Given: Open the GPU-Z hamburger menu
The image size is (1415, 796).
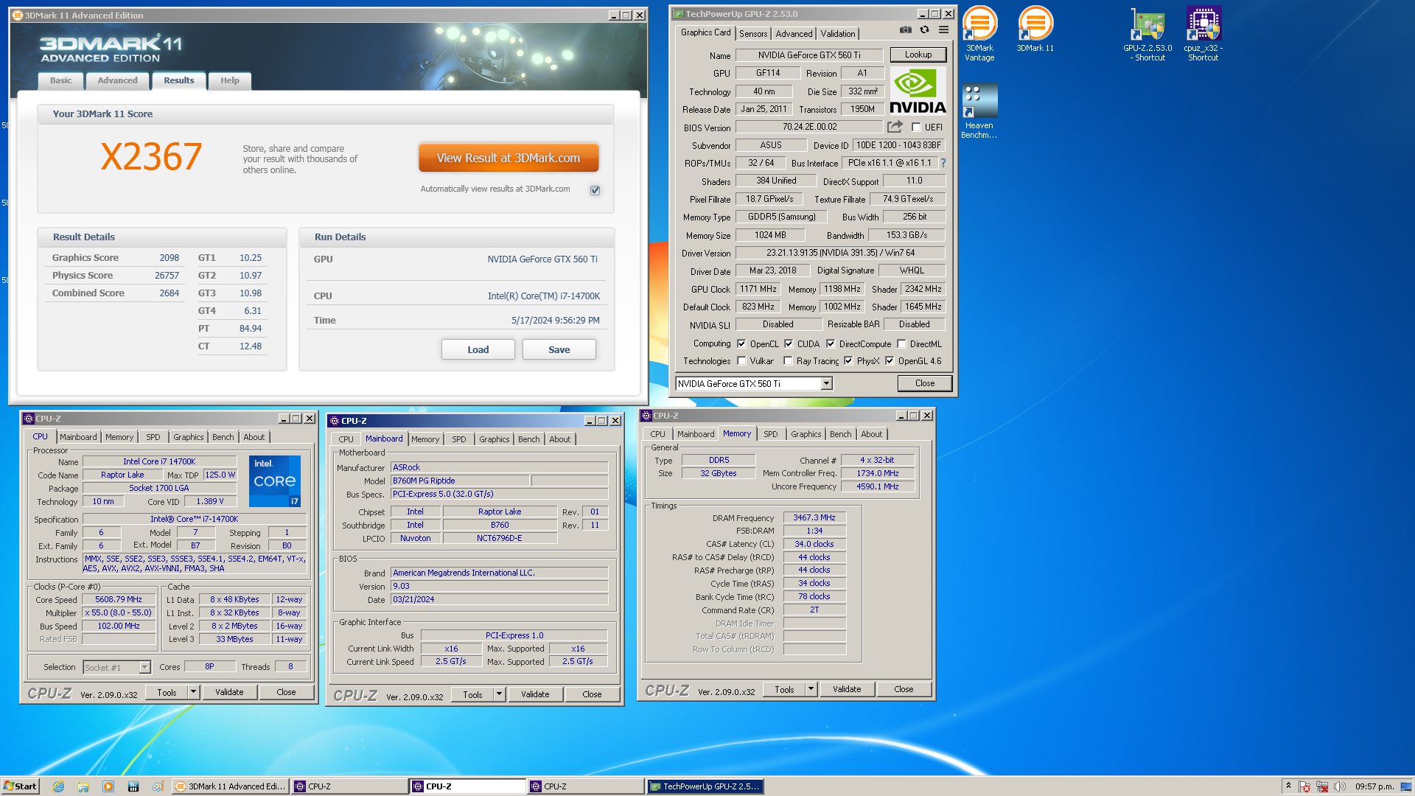Looking at the screenshot, I should point(943,30).
